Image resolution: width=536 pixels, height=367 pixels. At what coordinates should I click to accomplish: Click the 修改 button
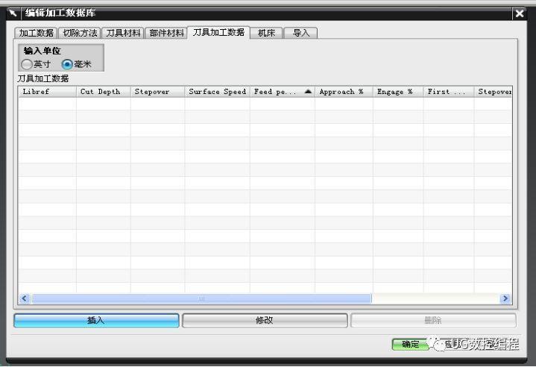(265, 321)
